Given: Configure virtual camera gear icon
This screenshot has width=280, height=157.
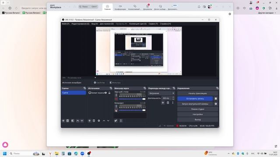Looking at the screenshot, I should coord(216,104).
